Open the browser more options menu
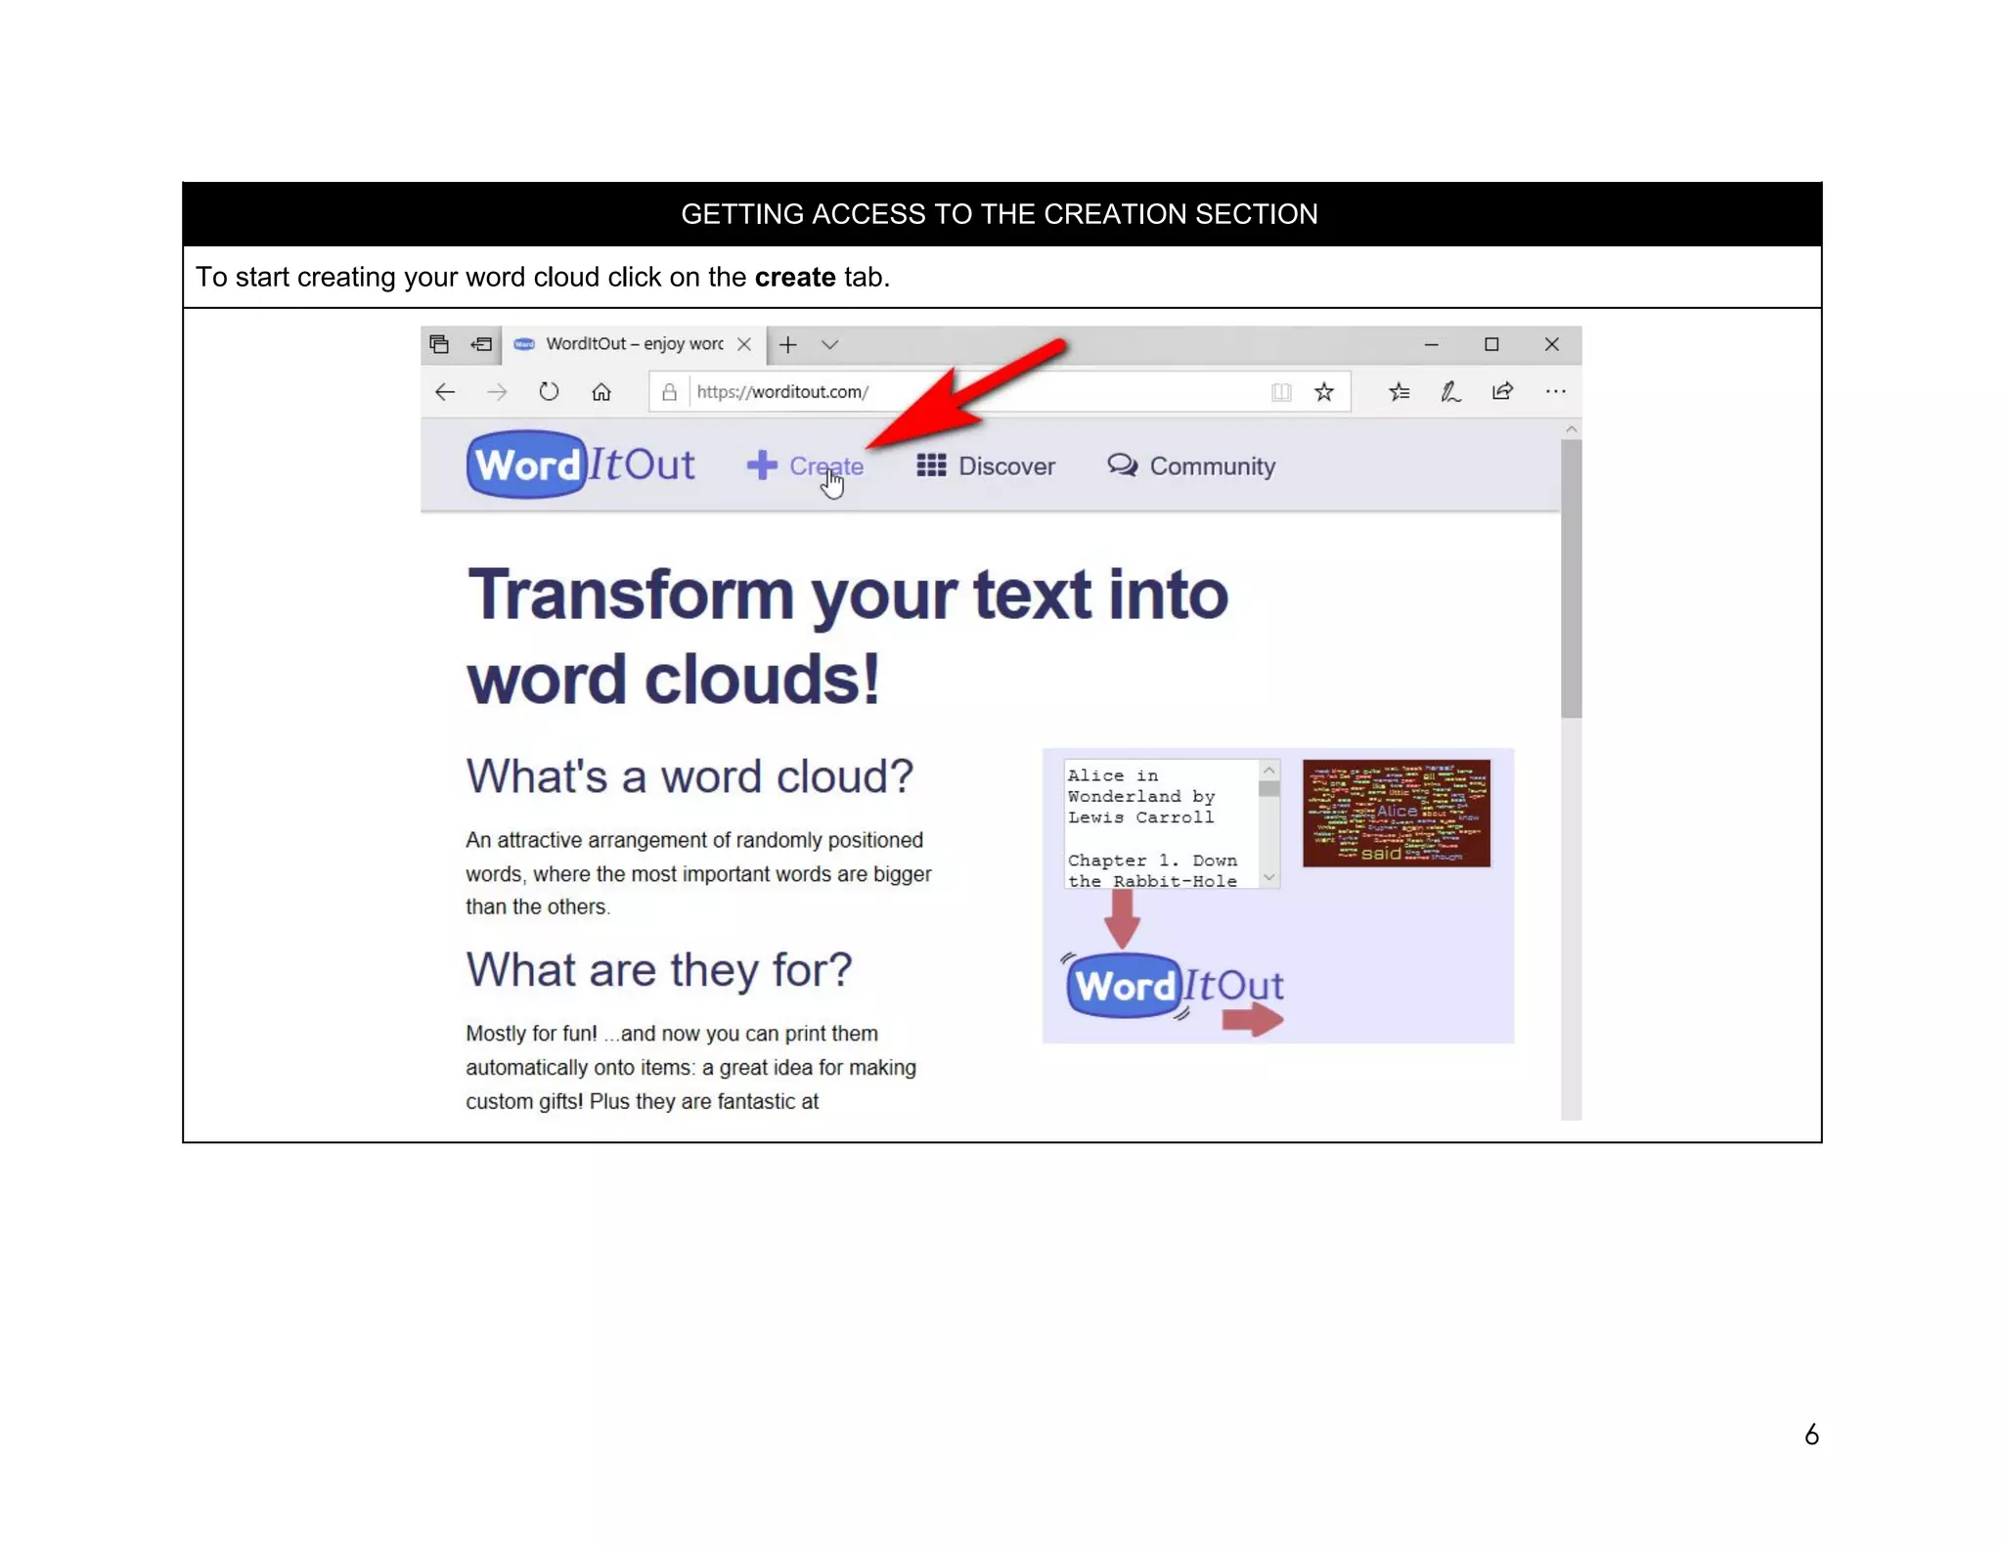Image resolution: width=2003 pixels, height=1547 pixels. click(1555, 392)
